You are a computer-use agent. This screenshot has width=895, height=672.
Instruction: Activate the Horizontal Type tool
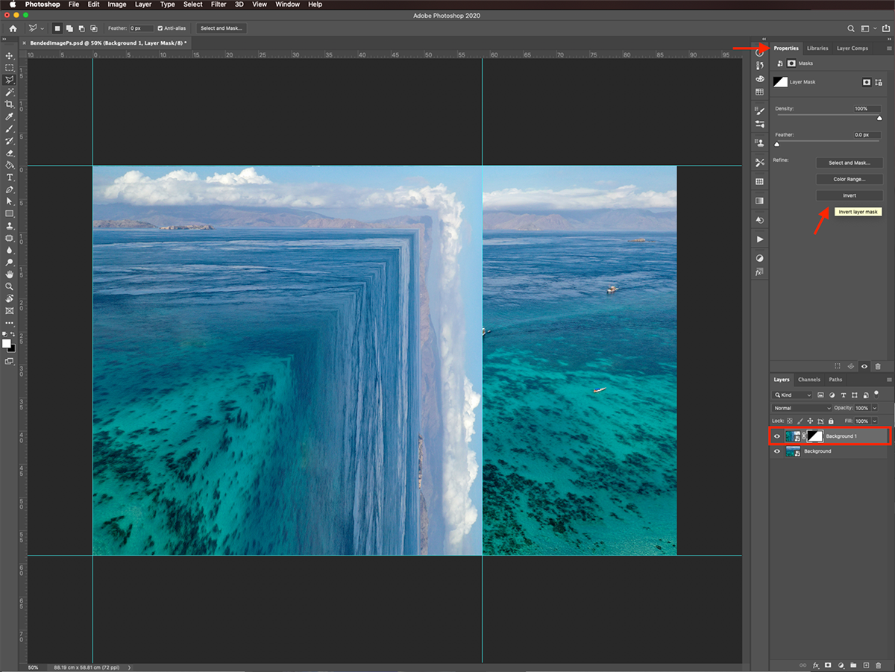(x=10, y=178)
